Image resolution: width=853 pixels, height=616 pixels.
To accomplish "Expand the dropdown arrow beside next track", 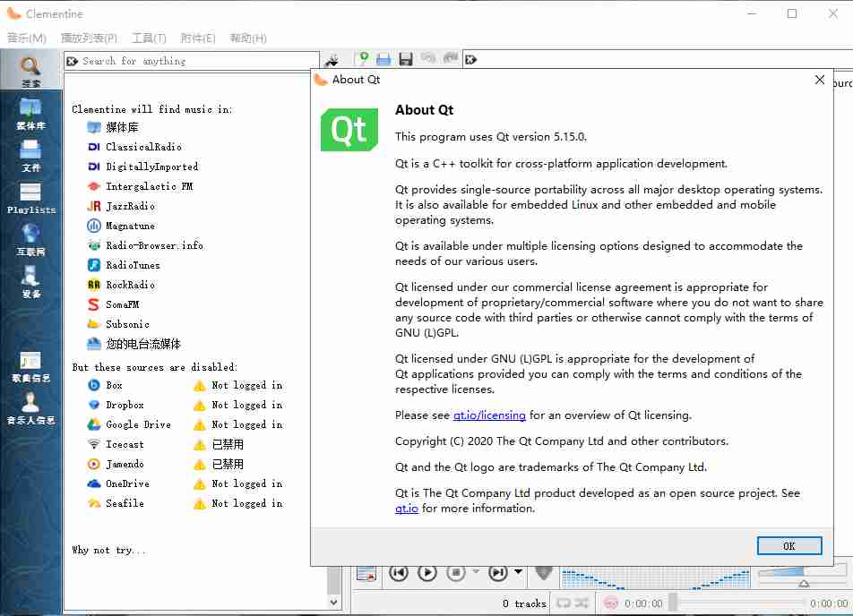I will (519, 572).
